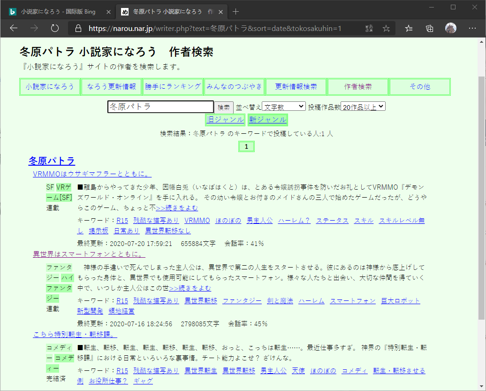Click the 天使 keyword link

(298, 370)
